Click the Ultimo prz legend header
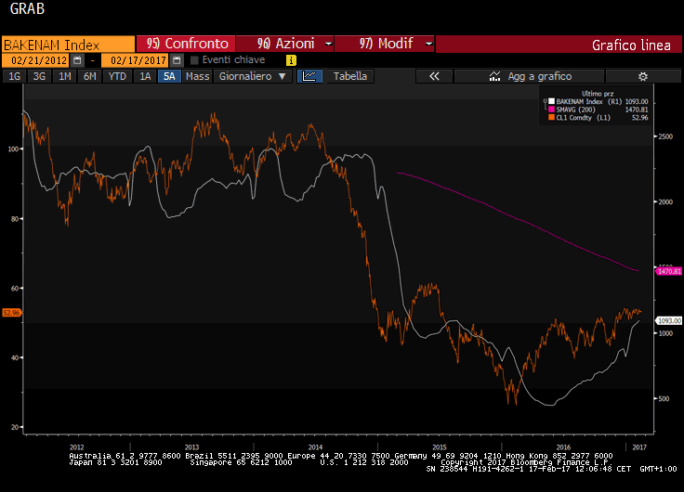Viewport: 684px width, 492px height. [598, 94]
